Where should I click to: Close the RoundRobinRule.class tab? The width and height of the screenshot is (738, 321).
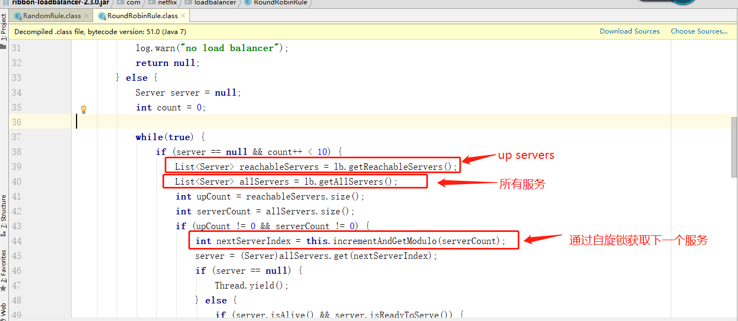(x=183, y=16)
